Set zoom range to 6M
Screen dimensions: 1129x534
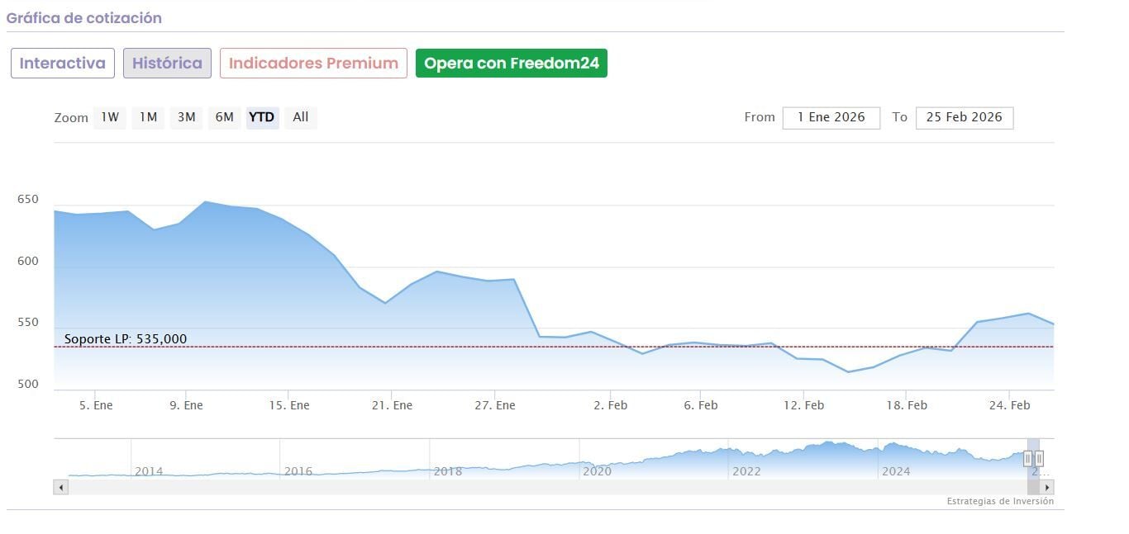224,117
